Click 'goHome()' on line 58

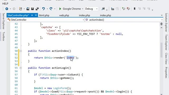coord(67,78)
